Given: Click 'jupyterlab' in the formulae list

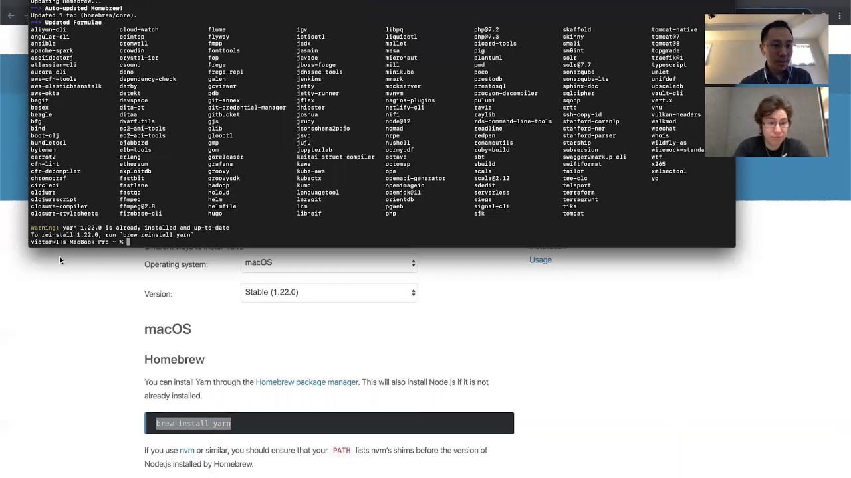Looking at the screenshot, I should click(x=314, y=150).
